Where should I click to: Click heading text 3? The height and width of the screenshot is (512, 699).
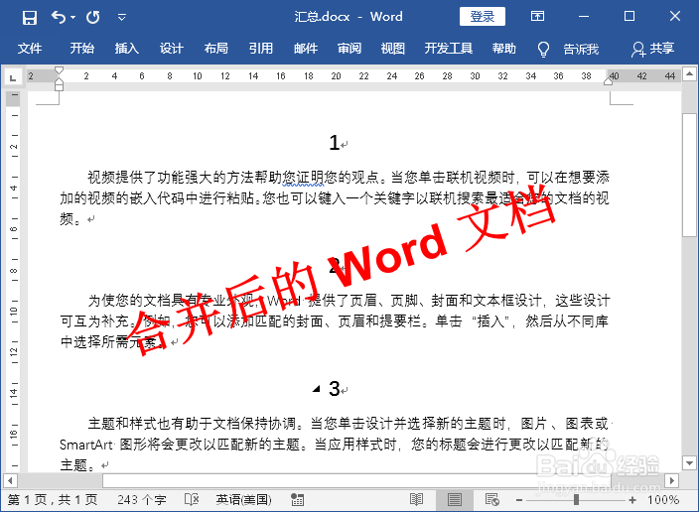tap(335, 389)
